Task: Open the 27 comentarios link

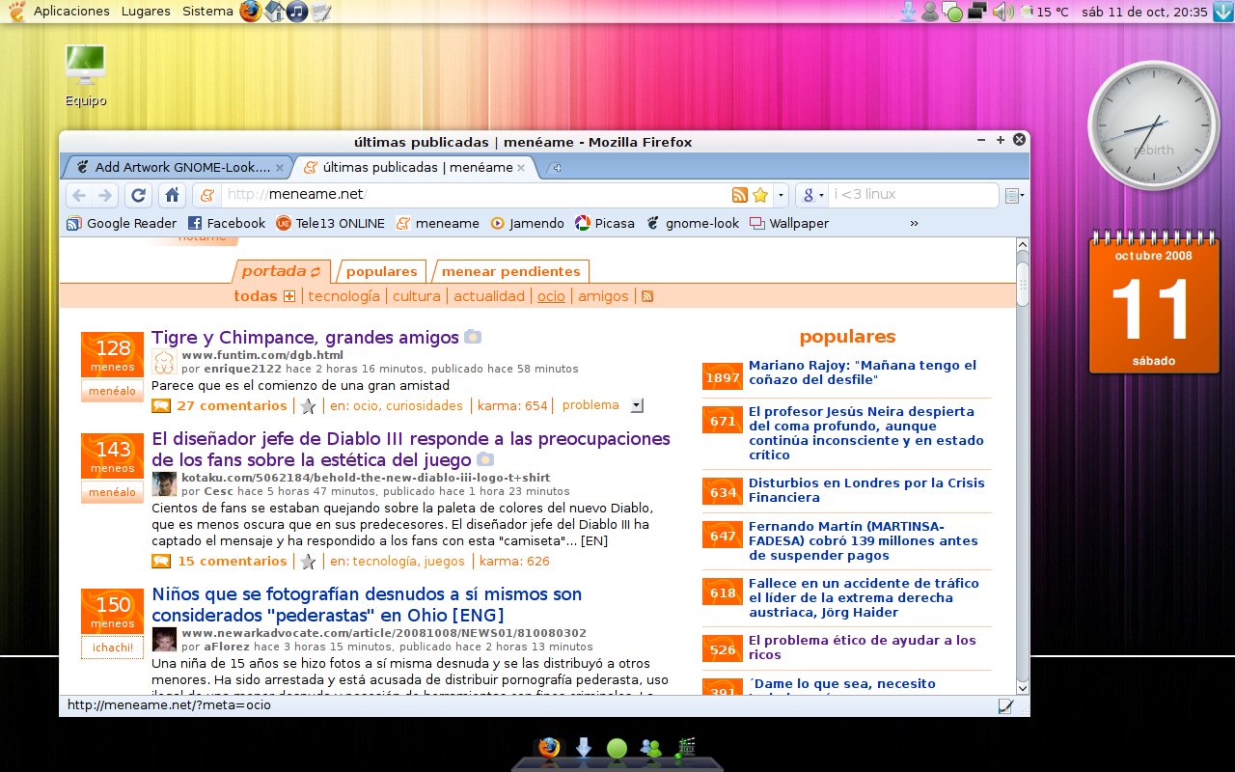Action: [232, 405]
